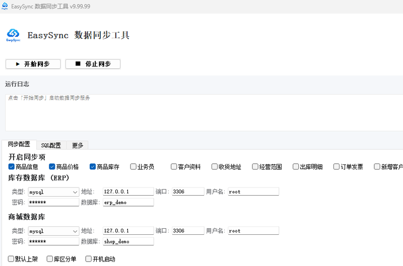This screenshot has height=266, width=403.
Task: Click 商城数据库 密码 field
Action: (53, 241)
